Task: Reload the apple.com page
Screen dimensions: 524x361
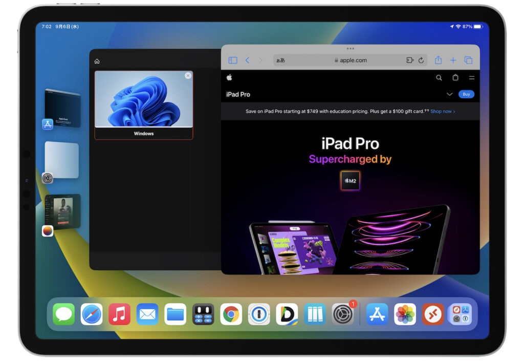Action: (421, 60)
